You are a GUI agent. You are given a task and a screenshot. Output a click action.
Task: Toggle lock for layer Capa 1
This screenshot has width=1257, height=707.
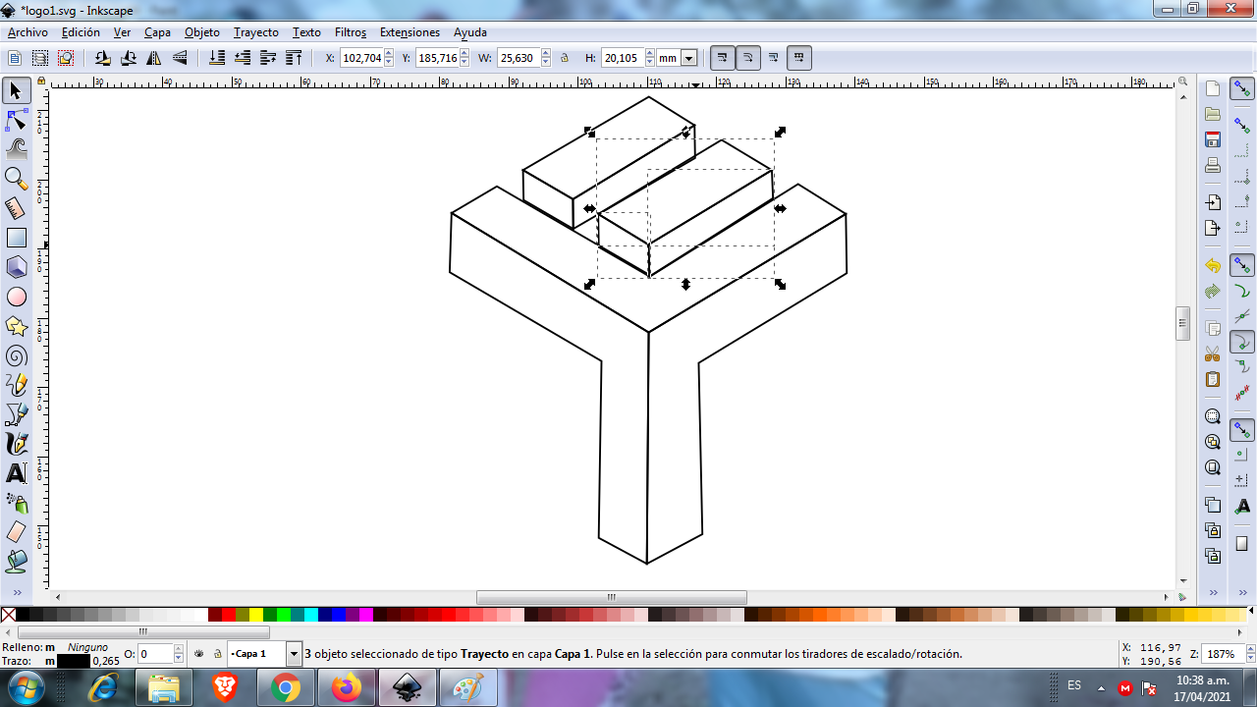[217, 654]
